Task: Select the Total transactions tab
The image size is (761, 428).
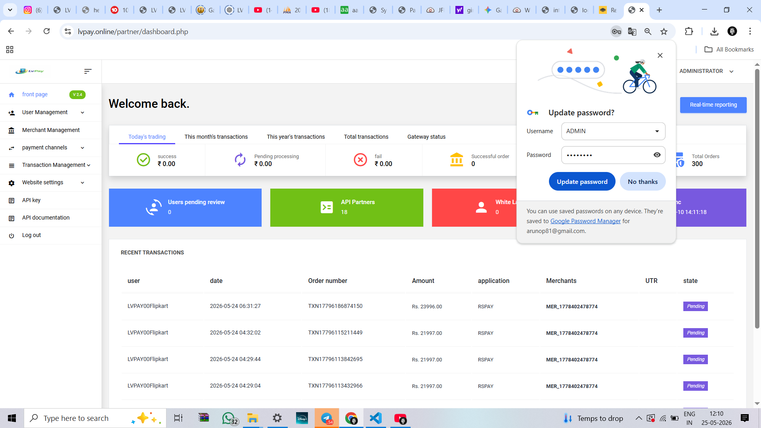Action: click(x=366, y=137)
